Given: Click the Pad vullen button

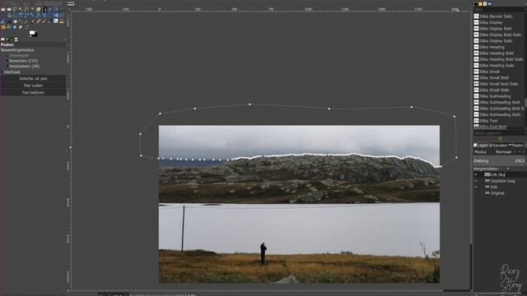Looking at the screenshot, I should [33, 86].
